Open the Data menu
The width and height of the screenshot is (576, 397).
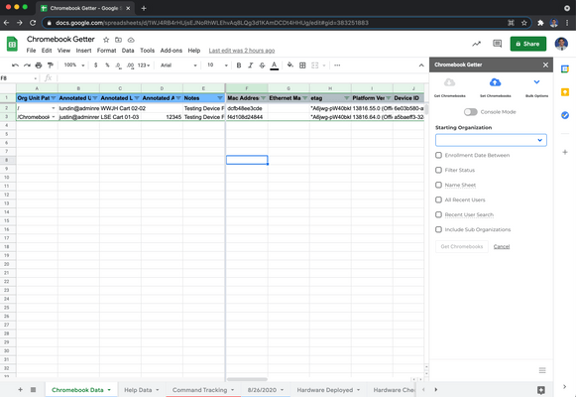pos(128,51)
